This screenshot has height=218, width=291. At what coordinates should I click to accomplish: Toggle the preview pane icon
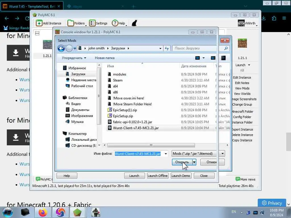pos(213,58)
